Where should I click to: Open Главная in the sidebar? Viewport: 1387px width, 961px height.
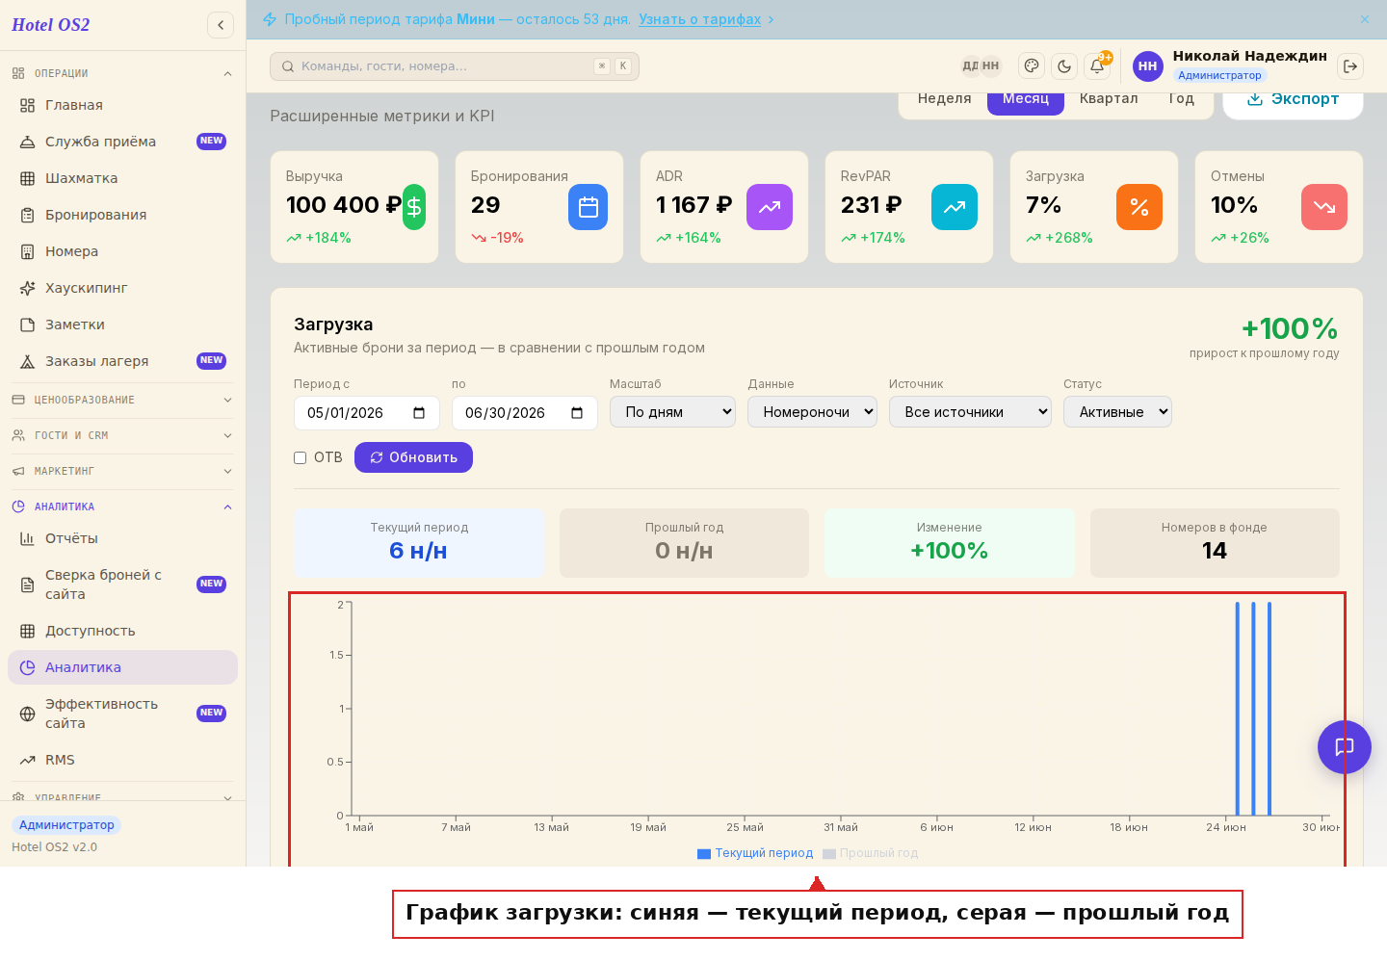click(122, 105)
